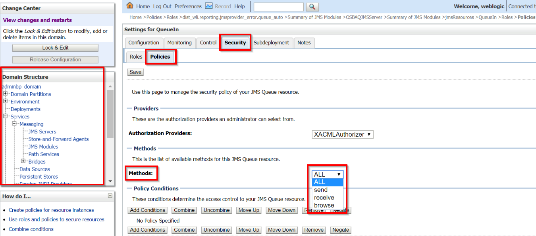536x236 pixels.
Task: Expand the Environment tree node
Action: (x=6, y=101)
